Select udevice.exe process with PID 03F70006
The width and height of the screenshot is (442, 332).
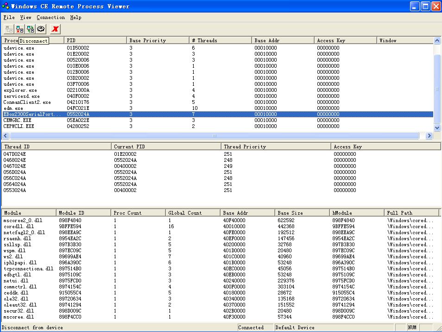218,84
